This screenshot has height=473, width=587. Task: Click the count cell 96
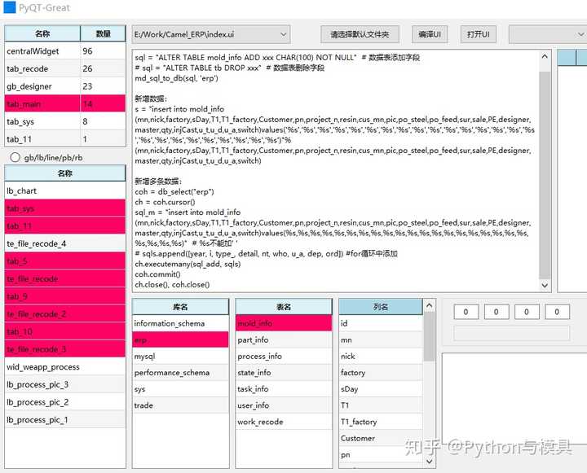click(x=103, y=51)
